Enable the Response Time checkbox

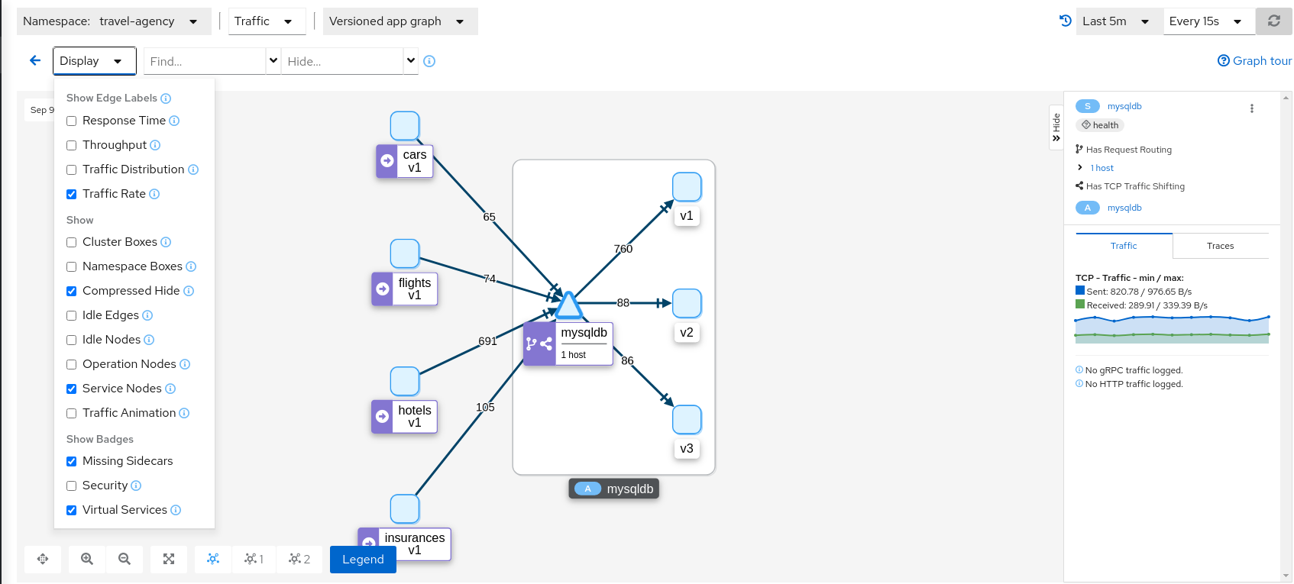click(72, 121)
